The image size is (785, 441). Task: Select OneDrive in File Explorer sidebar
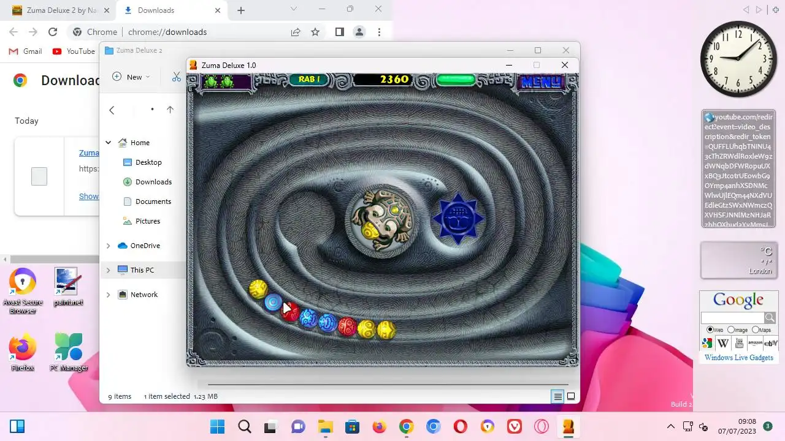(x=145, y=246)
